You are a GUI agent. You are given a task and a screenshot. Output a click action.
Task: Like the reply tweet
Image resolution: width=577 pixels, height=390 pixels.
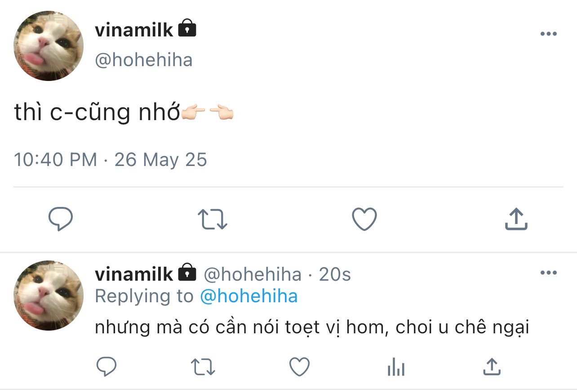(299, 367)
